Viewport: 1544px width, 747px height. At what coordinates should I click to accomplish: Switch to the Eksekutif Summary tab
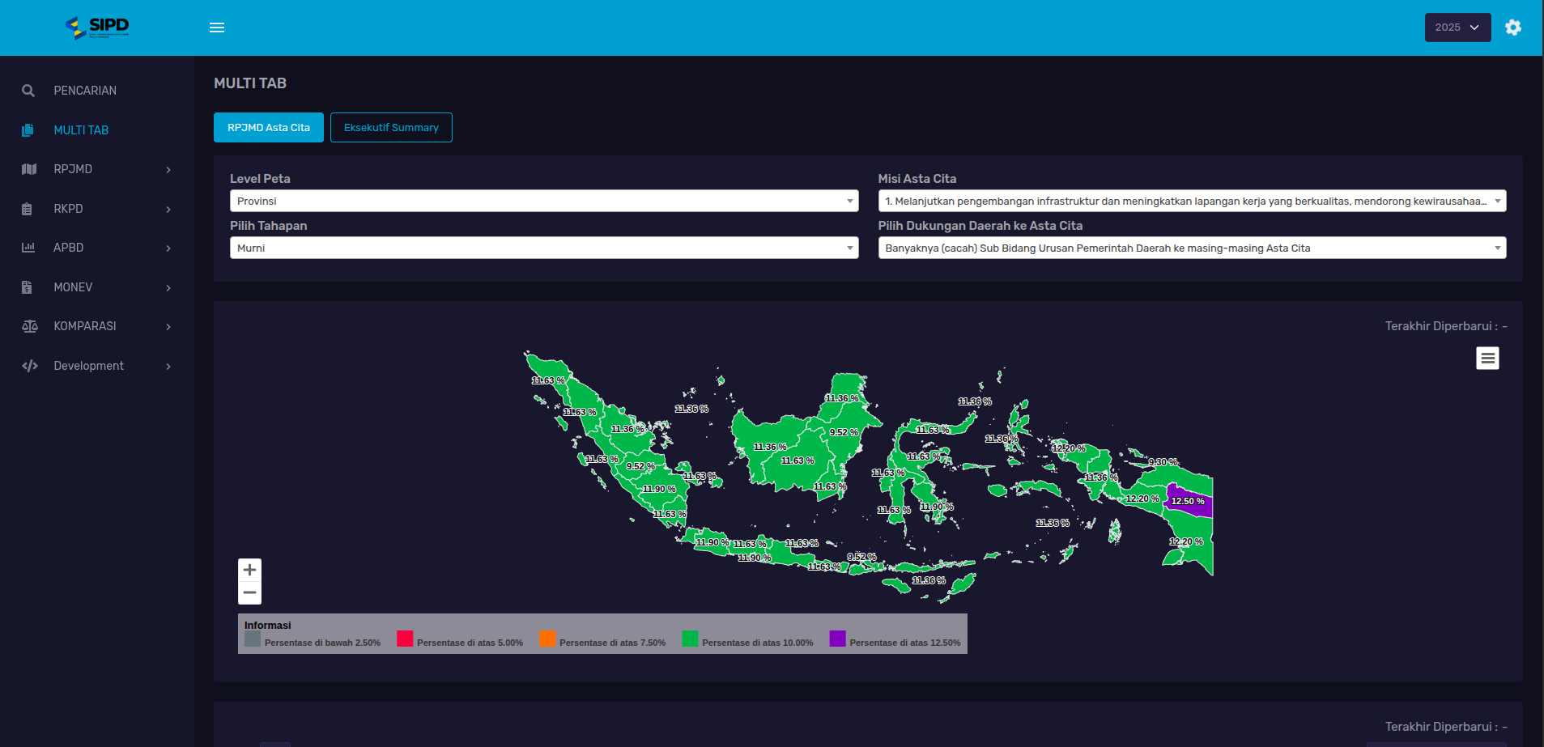click(x=391, y=128)
